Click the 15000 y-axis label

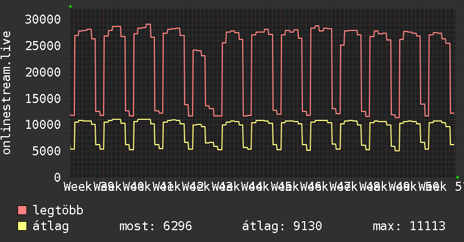43,98
